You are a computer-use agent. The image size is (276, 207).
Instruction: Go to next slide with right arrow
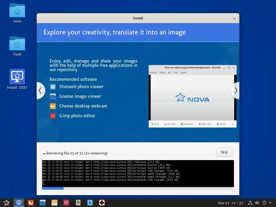coord(235,91)
